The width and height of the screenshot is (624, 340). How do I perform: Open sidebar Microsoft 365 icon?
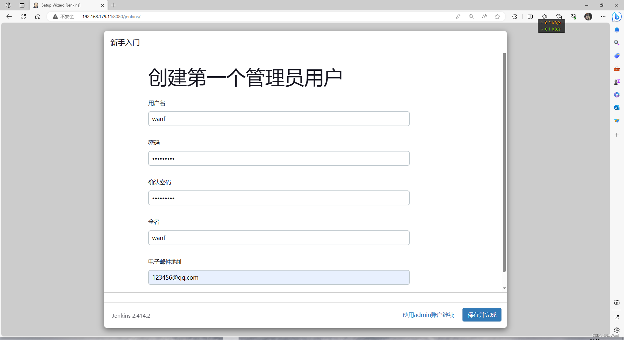[x=617, y=95]
